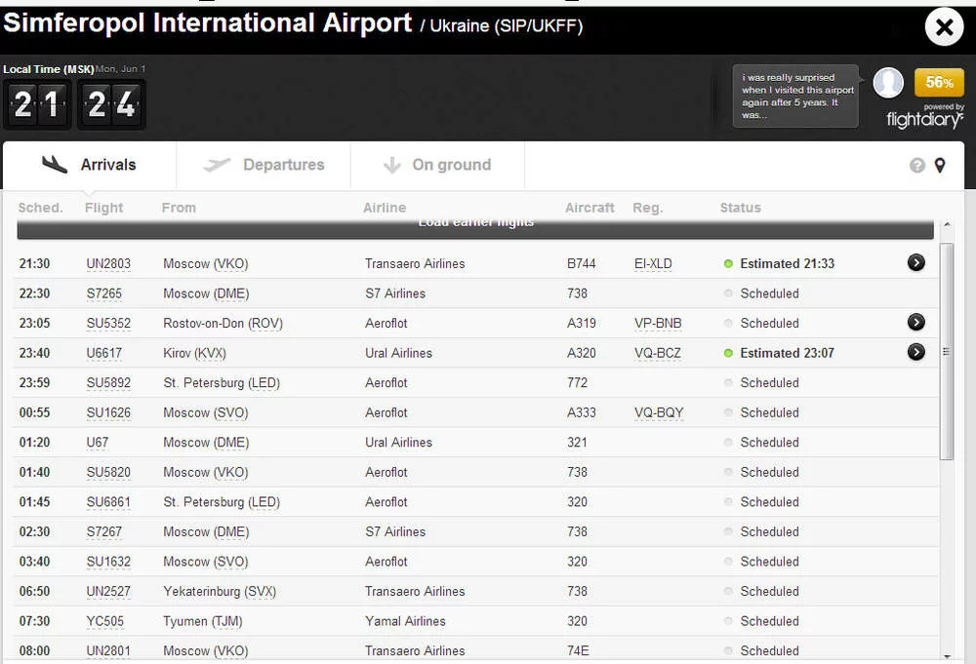Open registration EI-XLD link

pyautogui.click(x=653, y=264)
